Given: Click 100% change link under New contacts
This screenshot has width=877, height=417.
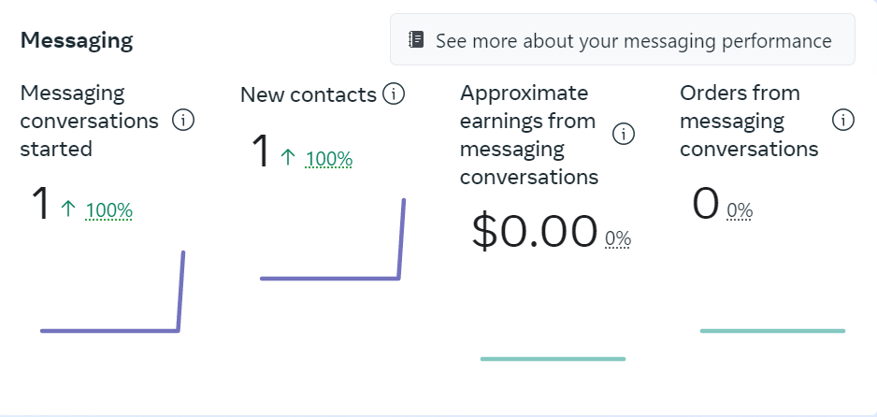Looking at the screenshot, I should tap(329, 159).
